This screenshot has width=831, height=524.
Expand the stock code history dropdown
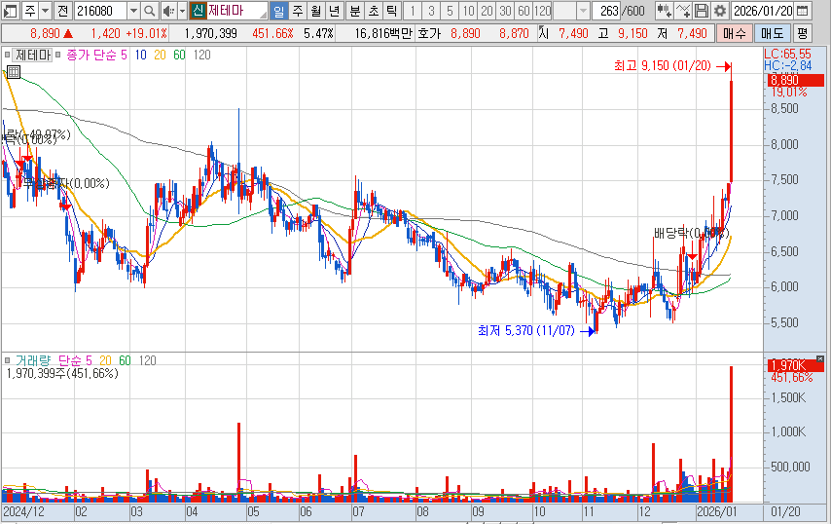tap(133, 10)
